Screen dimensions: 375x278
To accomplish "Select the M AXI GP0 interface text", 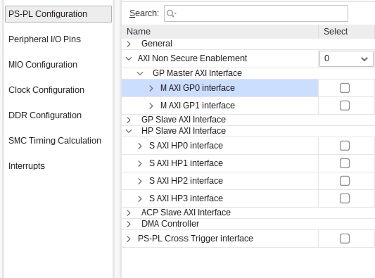I will (x=198, y=88).
